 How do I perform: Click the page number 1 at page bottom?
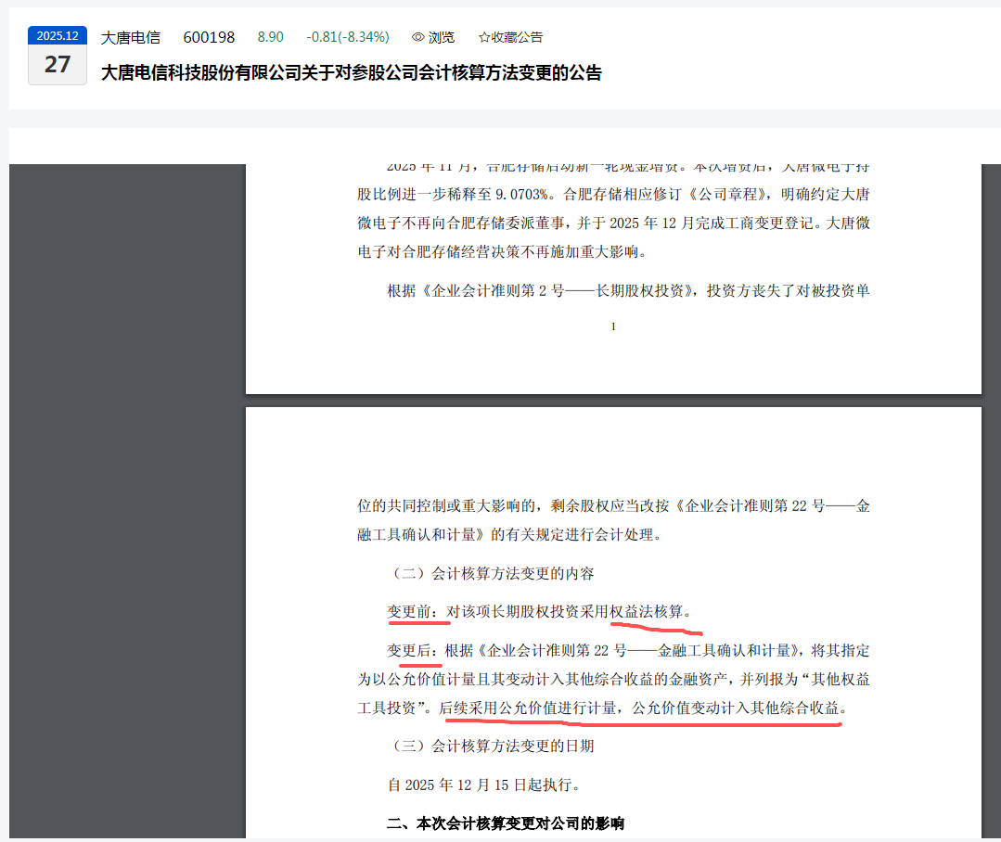coord(613,326)
